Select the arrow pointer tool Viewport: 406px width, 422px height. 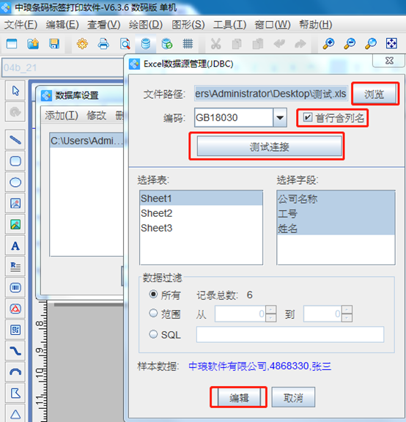tap(15, 91)
